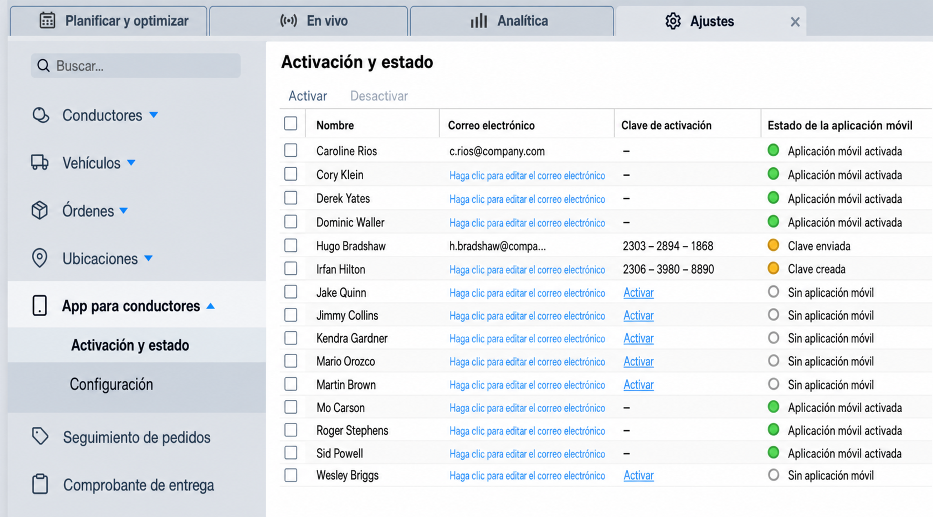The height and width of the screenshot is (517, 933).
Task: Click the Seguimiento de pedidos tag icon
Action: click(x=40, y=436)
